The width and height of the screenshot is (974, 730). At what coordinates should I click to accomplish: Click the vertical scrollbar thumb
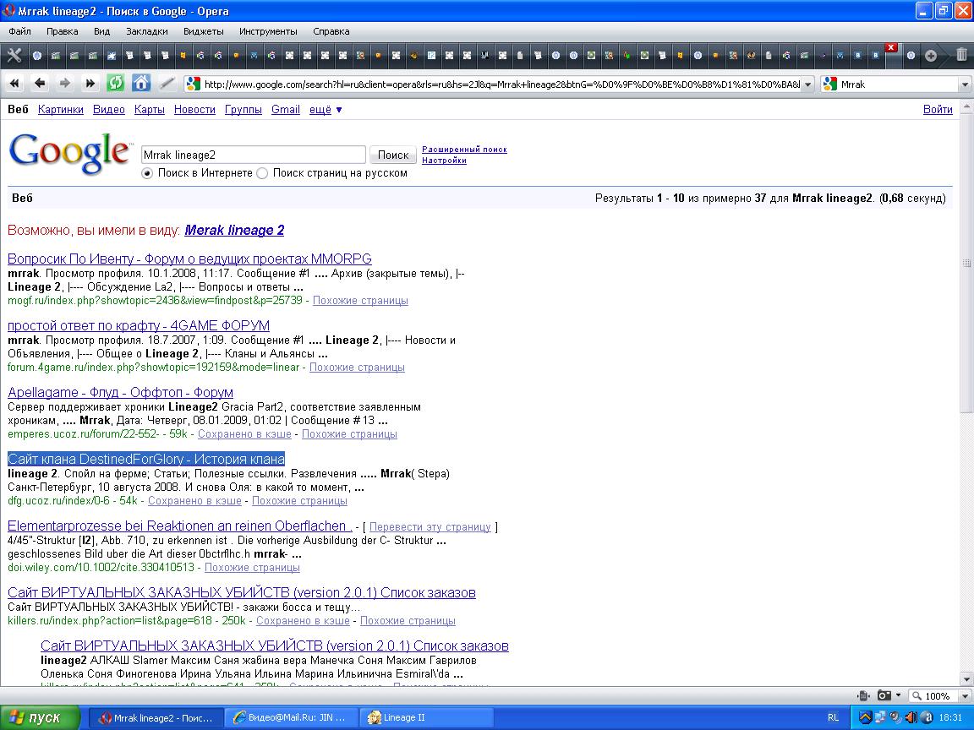(966, 264)
